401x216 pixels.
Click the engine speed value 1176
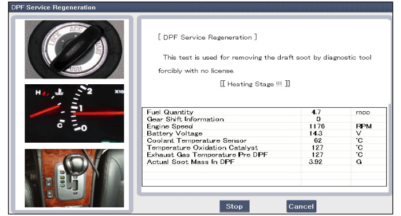[x=317, y=127]
